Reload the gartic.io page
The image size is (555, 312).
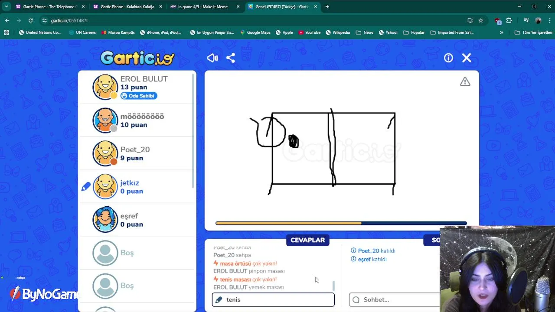30,20
